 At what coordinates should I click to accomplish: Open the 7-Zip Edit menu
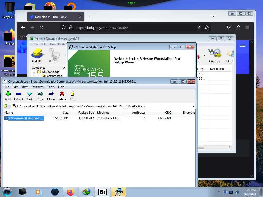15,87
